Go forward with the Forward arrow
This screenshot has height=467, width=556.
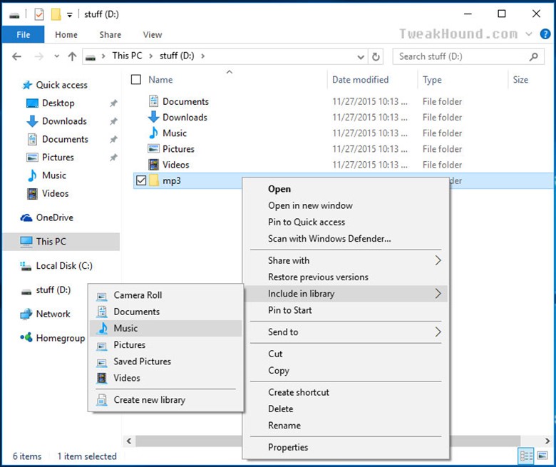click(39, 56)
